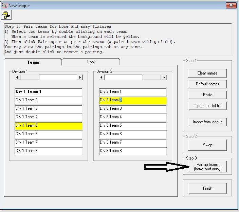Click the Default names button
239x212 pixels.
[207, 84]
